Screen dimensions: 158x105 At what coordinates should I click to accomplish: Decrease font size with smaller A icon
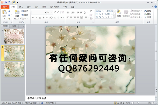pos(58,12)
